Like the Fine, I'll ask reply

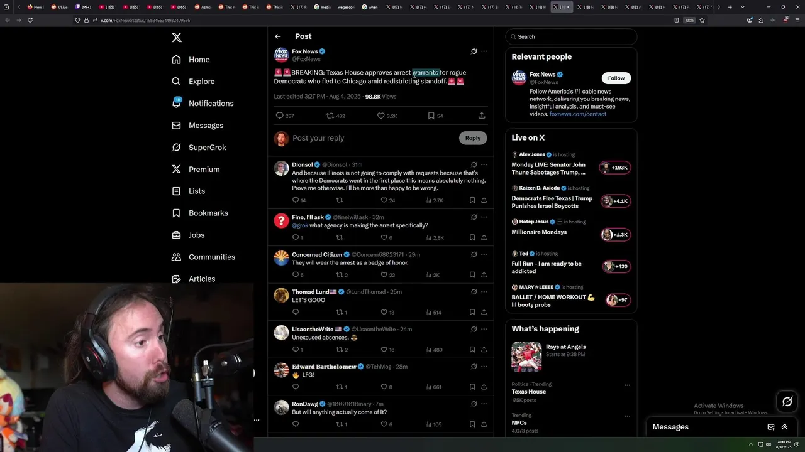click(x=386, y=238)
